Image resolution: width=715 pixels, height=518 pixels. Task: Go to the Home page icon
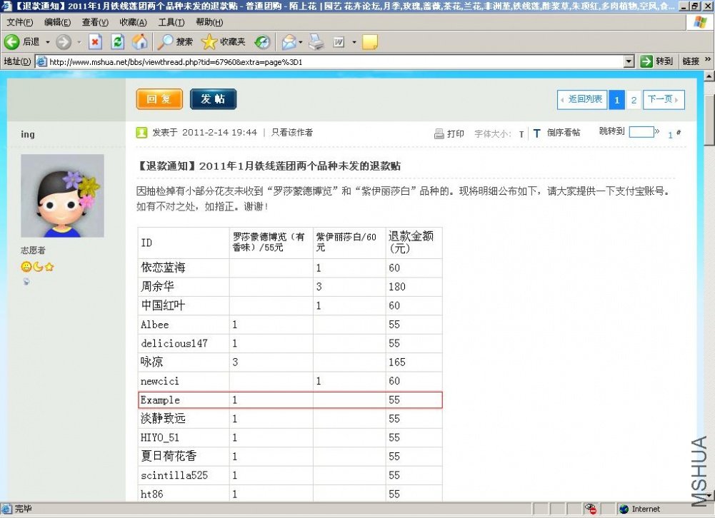pyautogui.click(x=140, y=42)
